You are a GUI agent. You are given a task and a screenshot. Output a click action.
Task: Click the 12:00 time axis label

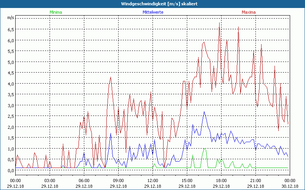pos(152,180)
